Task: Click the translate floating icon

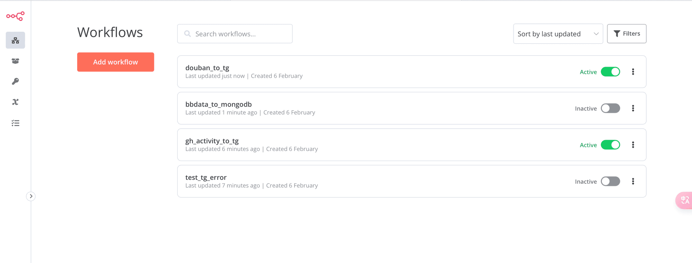Action: click(x=684, y=200)
